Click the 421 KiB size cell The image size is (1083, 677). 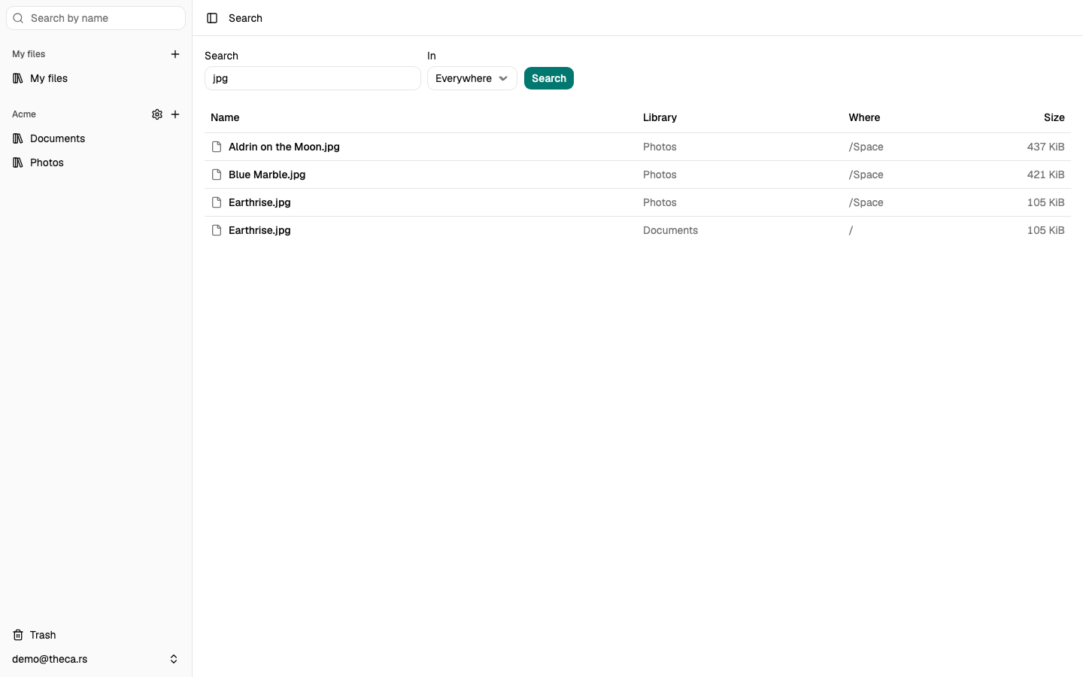coord(1045,175)
